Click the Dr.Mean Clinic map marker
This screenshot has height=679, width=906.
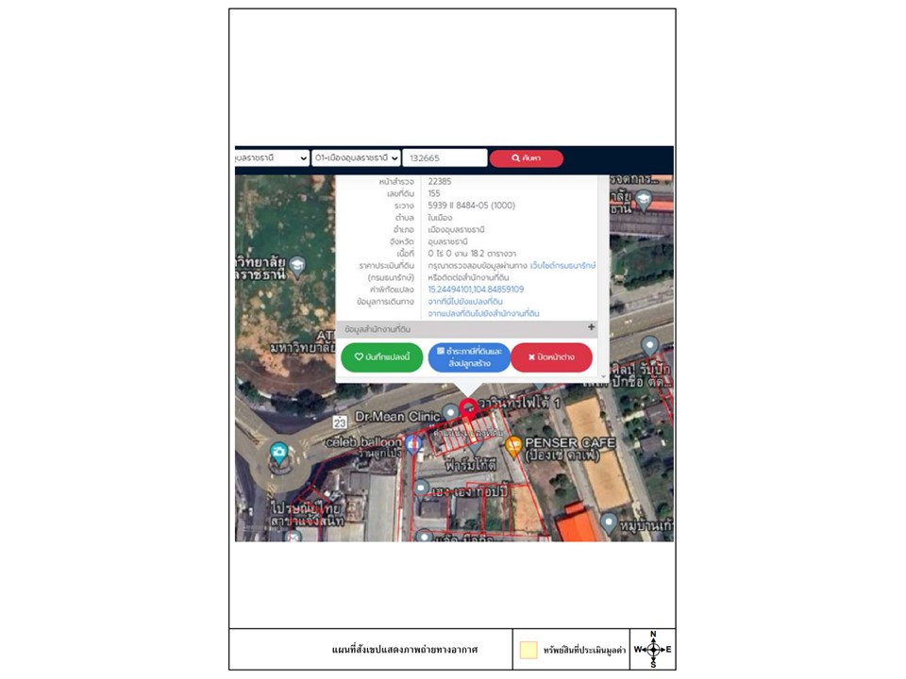[450, 412]
